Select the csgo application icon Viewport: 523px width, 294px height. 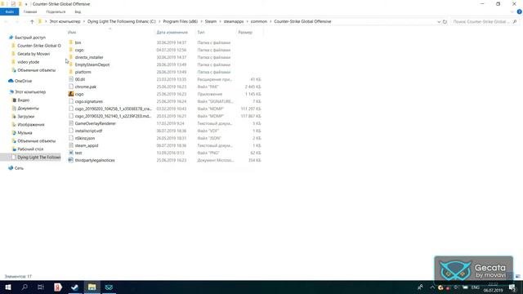pyautogui.click(x=71, y=94)
